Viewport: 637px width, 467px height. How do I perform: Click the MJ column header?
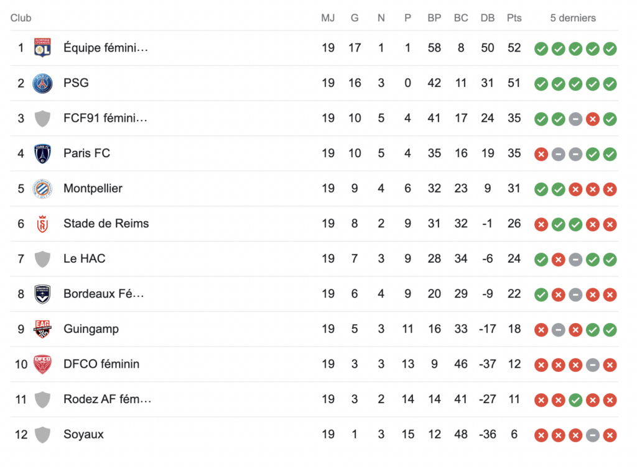328,18
